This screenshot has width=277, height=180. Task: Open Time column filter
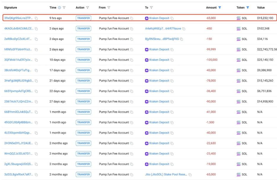pos(64,8)
